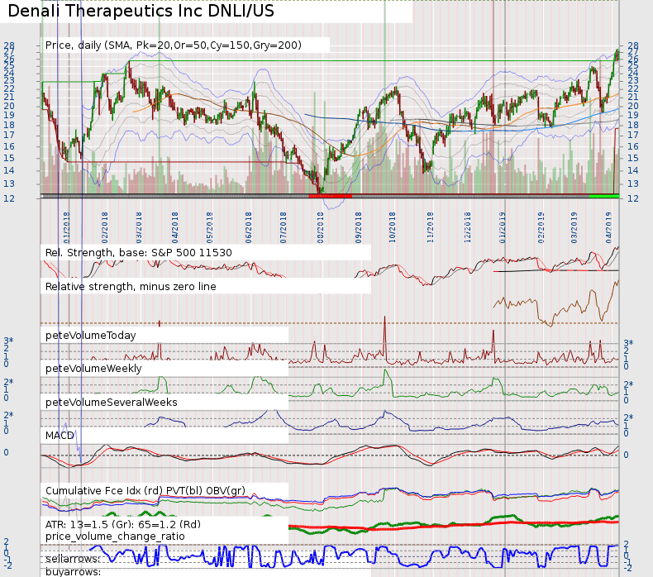Viewport: 653px width, 577px height.
Task: Click the 06/2018 date axis label
Action: (248, 228)
